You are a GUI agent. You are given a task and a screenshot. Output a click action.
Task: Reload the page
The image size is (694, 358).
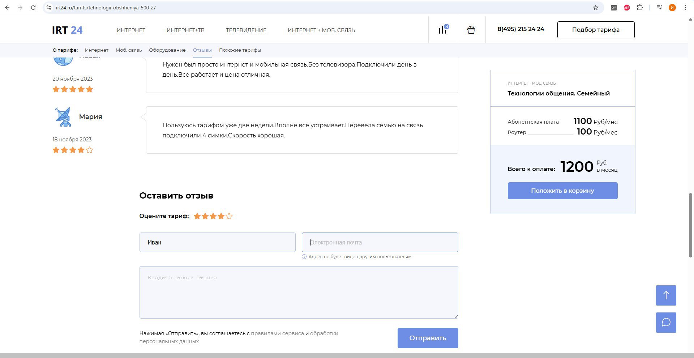pos(33,8)
